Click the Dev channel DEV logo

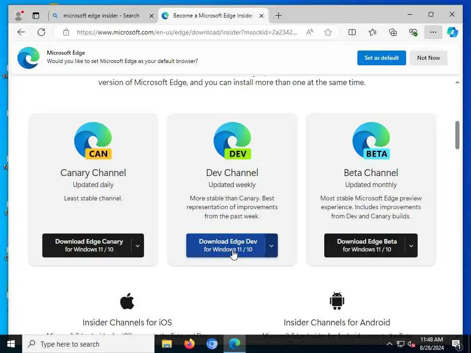click(232, 141)
